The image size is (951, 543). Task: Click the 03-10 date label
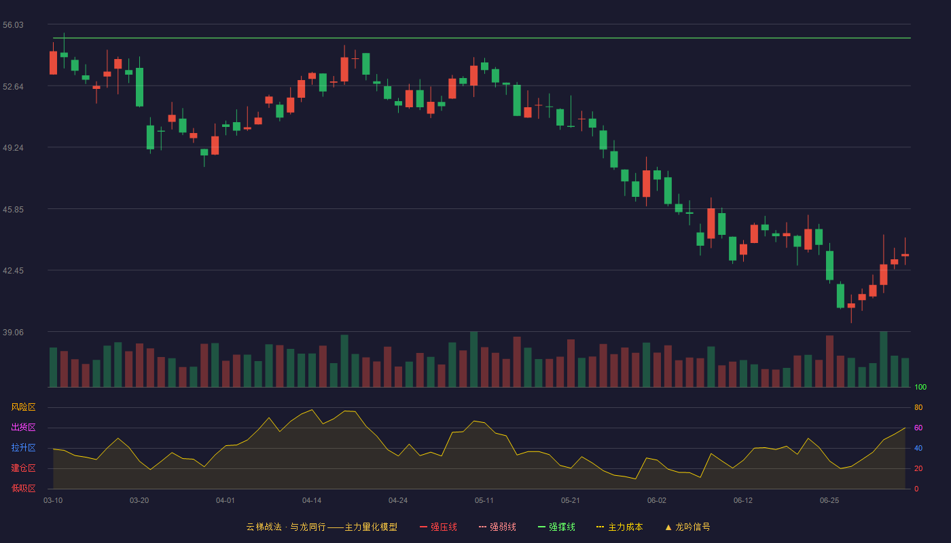[53, 500]
